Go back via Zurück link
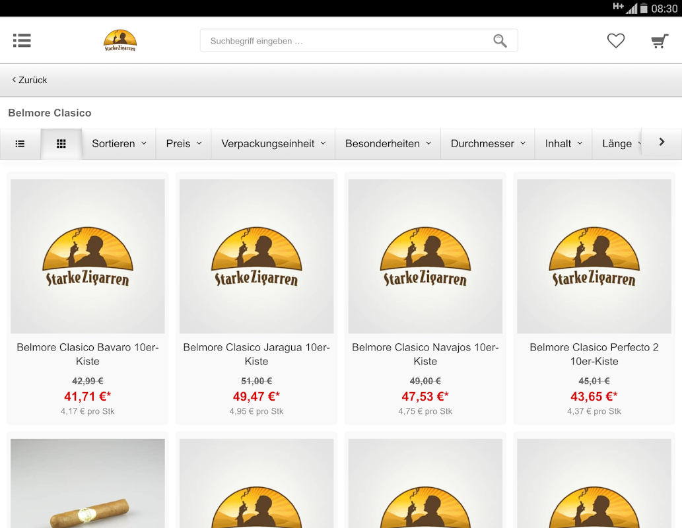This screenshot has height=528, width=682. (30, 80)
